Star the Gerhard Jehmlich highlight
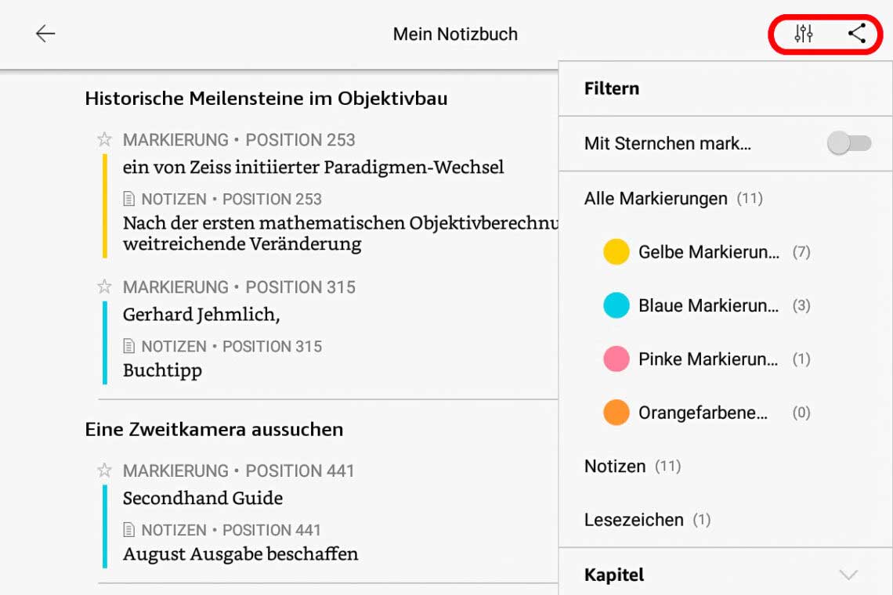 104,287
